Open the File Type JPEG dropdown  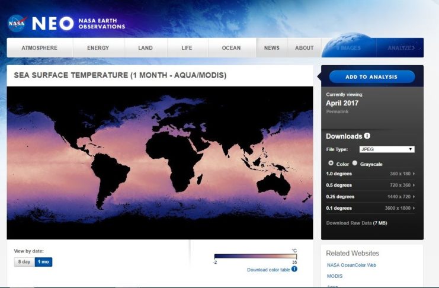[x=387, y=149]
